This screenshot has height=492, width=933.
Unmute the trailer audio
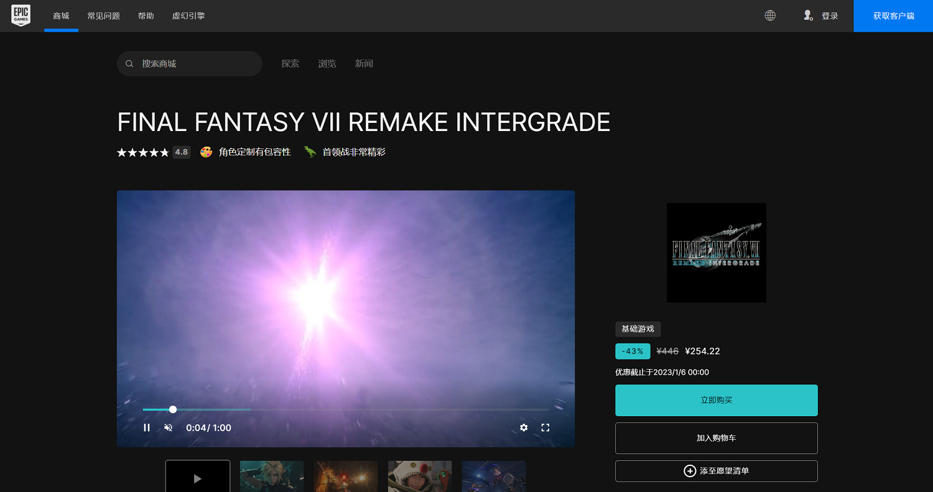click(x=168, y=427)
